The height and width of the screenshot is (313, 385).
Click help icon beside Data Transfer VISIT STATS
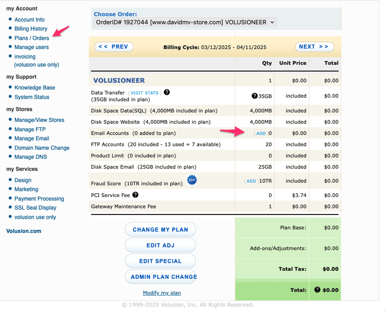pyautogui.click(x=167, y=92)
